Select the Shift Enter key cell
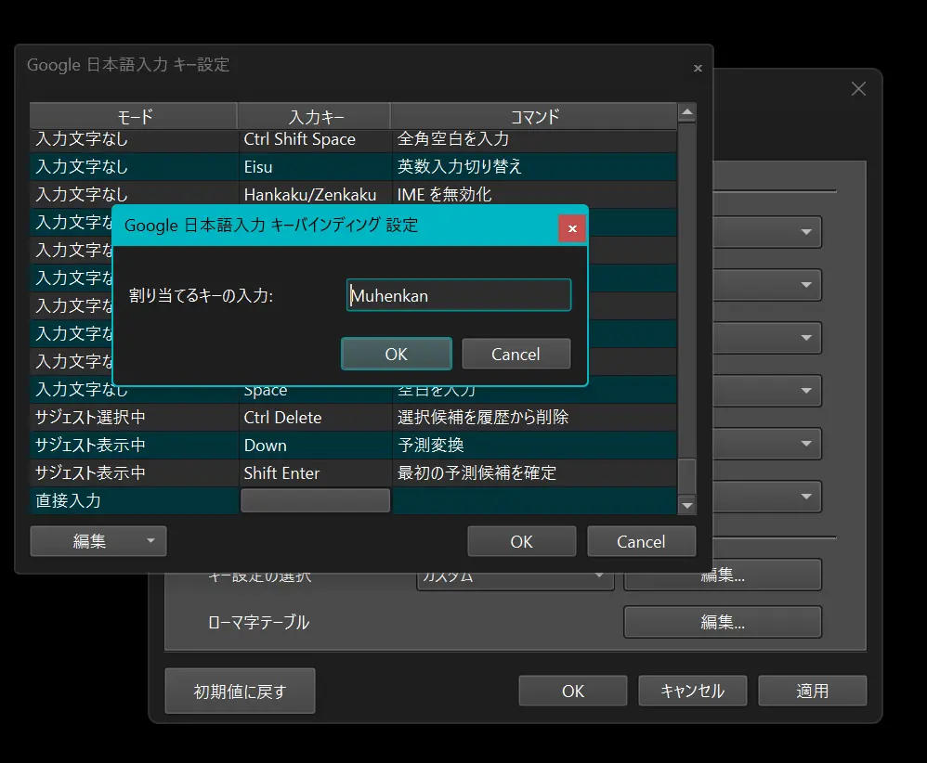 [x=315, y=472]
